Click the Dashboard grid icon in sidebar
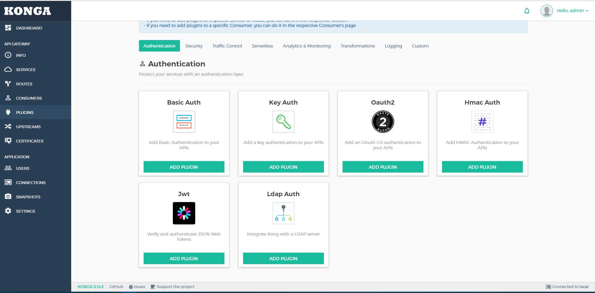This screenshot has height=293, width=595. (8, 28)
